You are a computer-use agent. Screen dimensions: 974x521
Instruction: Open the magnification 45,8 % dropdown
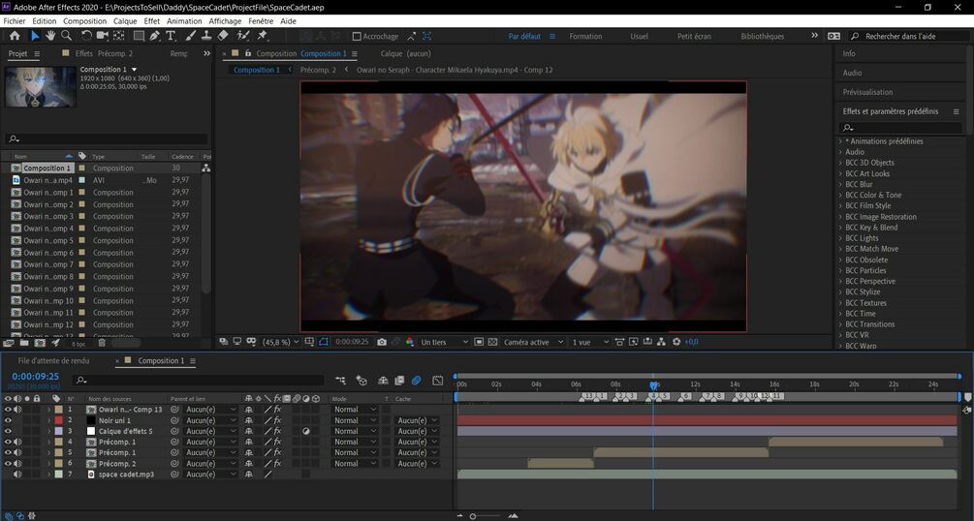[x=280, y=342]
